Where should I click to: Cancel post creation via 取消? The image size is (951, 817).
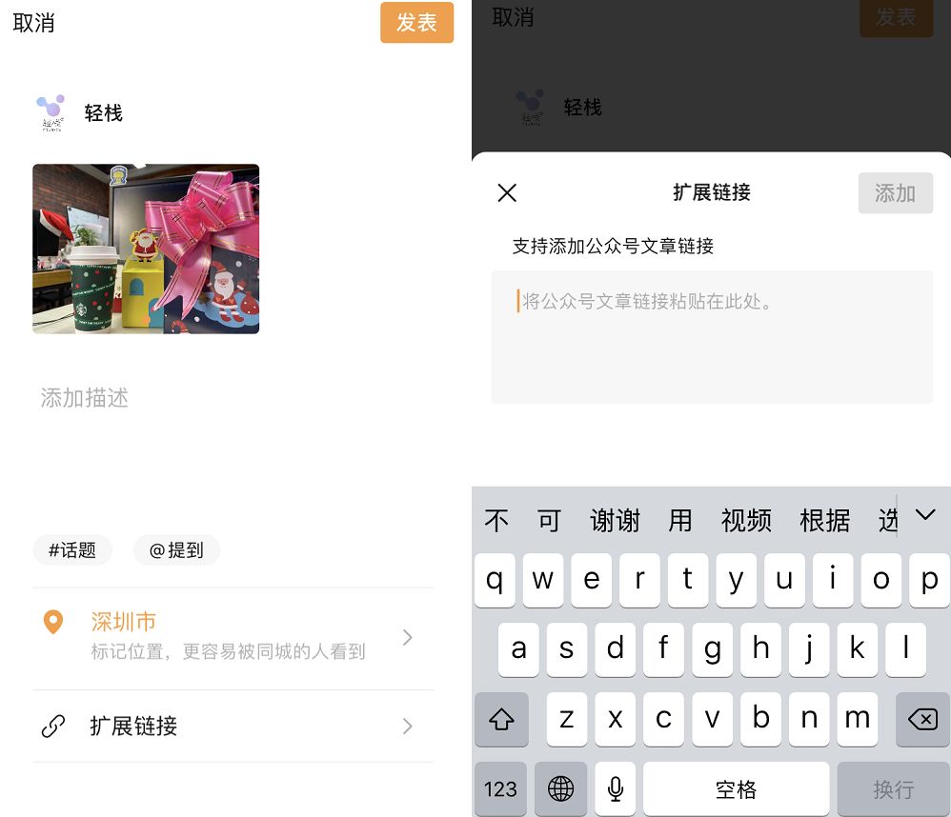34,24
